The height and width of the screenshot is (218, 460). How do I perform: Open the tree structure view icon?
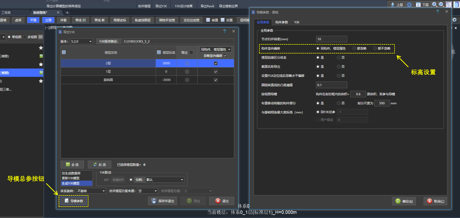[x=449, y=5]
